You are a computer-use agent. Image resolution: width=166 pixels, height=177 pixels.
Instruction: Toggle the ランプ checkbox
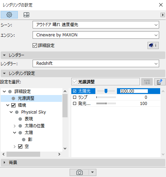(74, 97)
